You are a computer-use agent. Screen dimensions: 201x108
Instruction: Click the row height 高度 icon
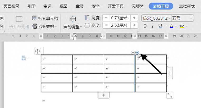click(87, 18)
